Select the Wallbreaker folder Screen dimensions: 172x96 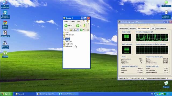pyautogui.click(x=68, y=44)
